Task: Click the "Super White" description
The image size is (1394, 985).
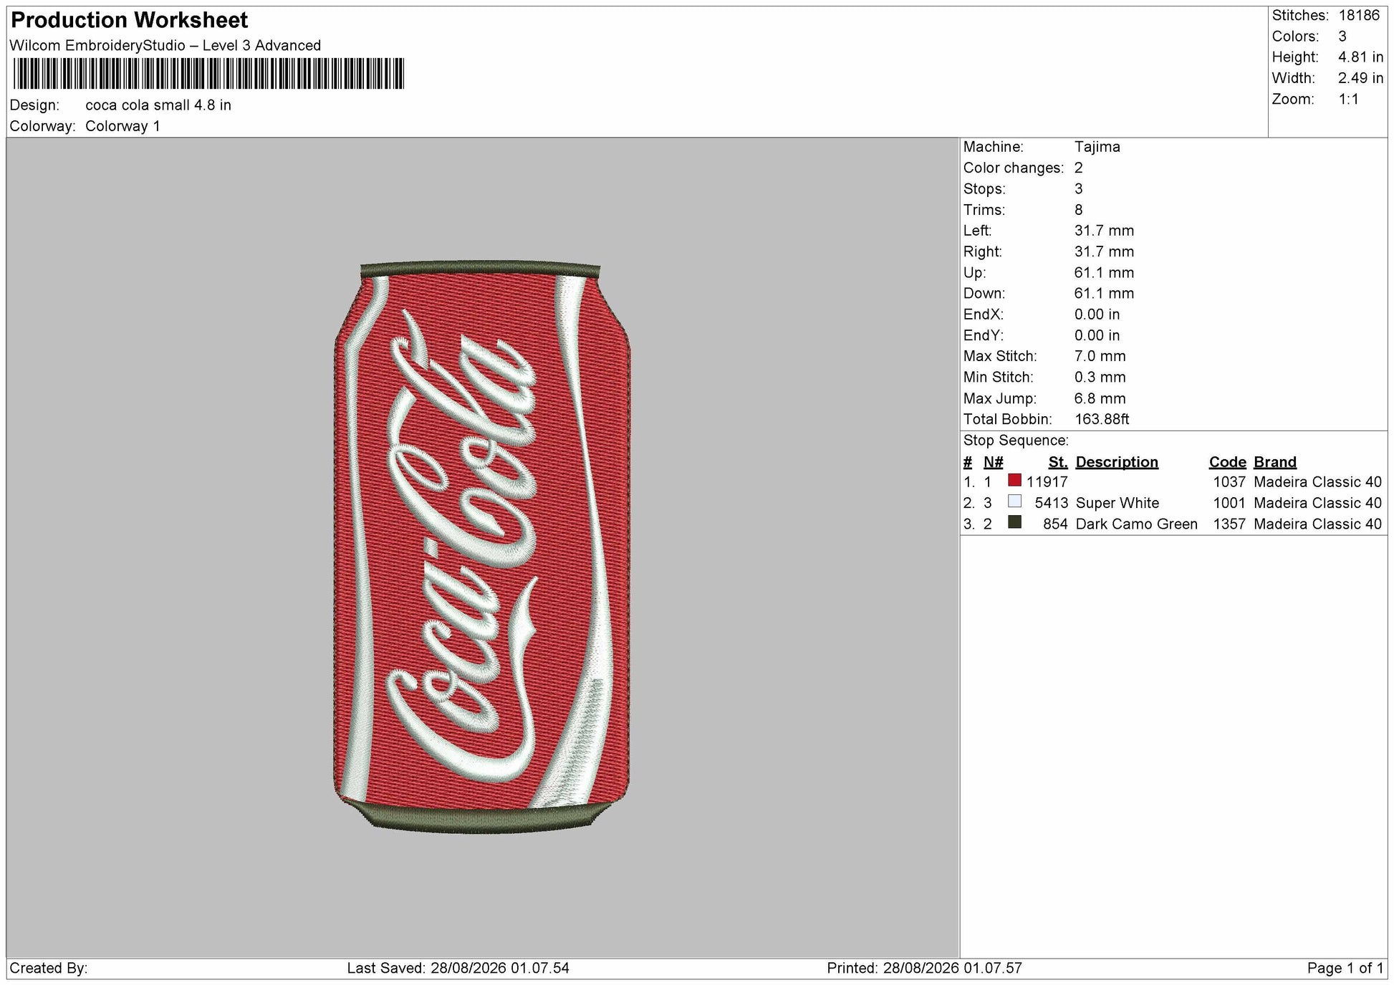Action: pos(1117,503)
